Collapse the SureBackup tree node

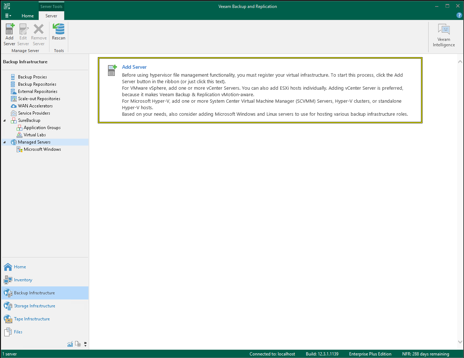pos(5,120)
